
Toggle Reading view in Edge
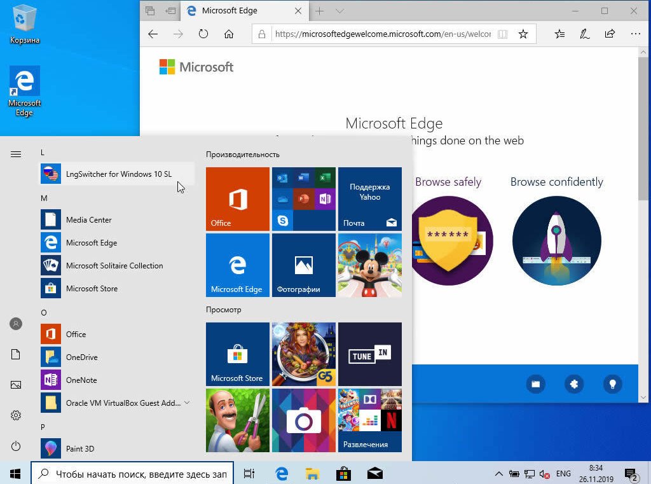pyautogui.click(x=502, y=34)
